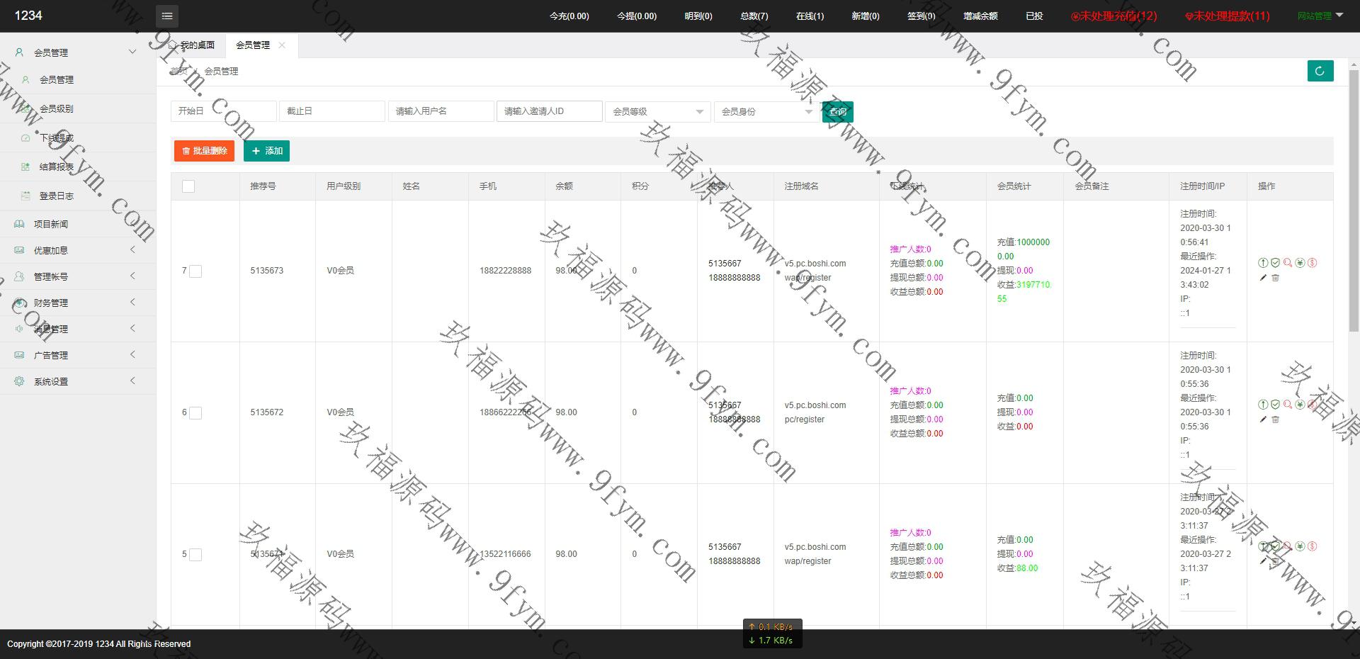The image size is (1360, 659).
Task: Switch to the 我的桌面 tab
Action: [193, 45]
